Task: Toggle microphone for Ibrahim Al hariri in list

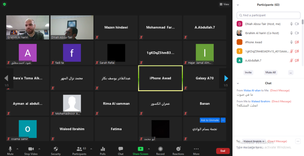Action: (291, 33)
